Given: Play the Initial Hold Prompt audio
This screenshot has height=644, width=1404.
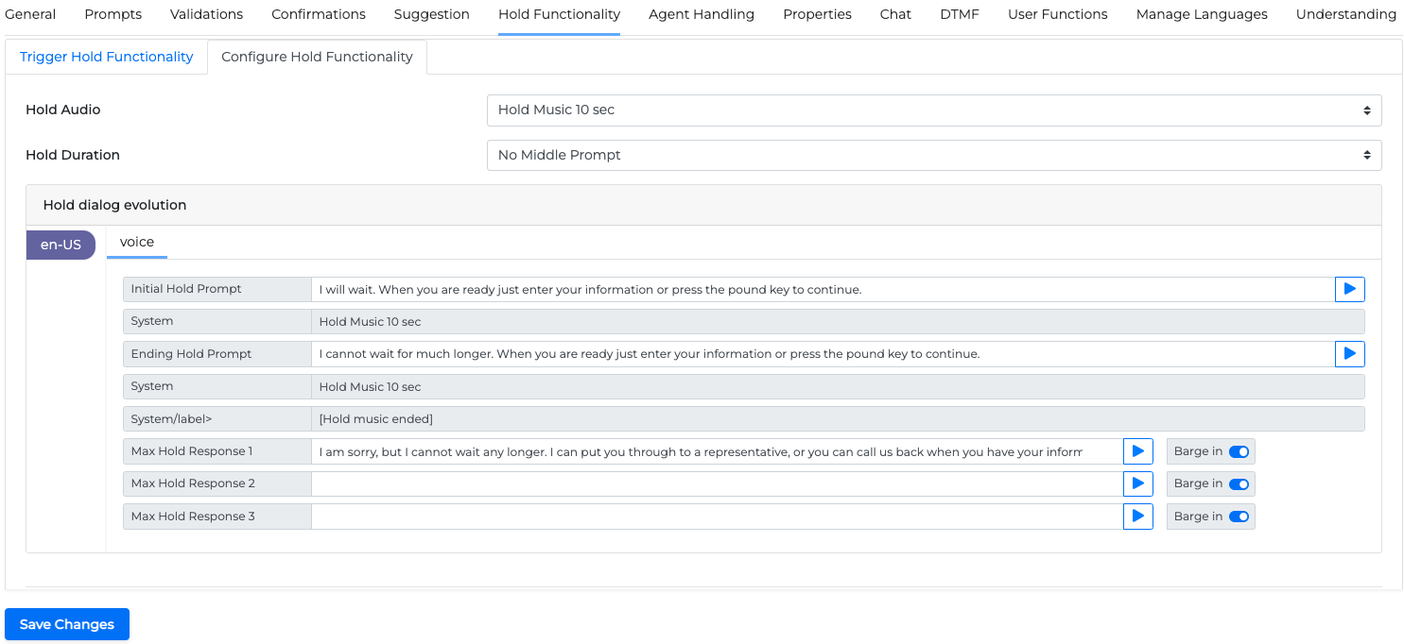Looking at the screenshot, I should (1349, 289).
